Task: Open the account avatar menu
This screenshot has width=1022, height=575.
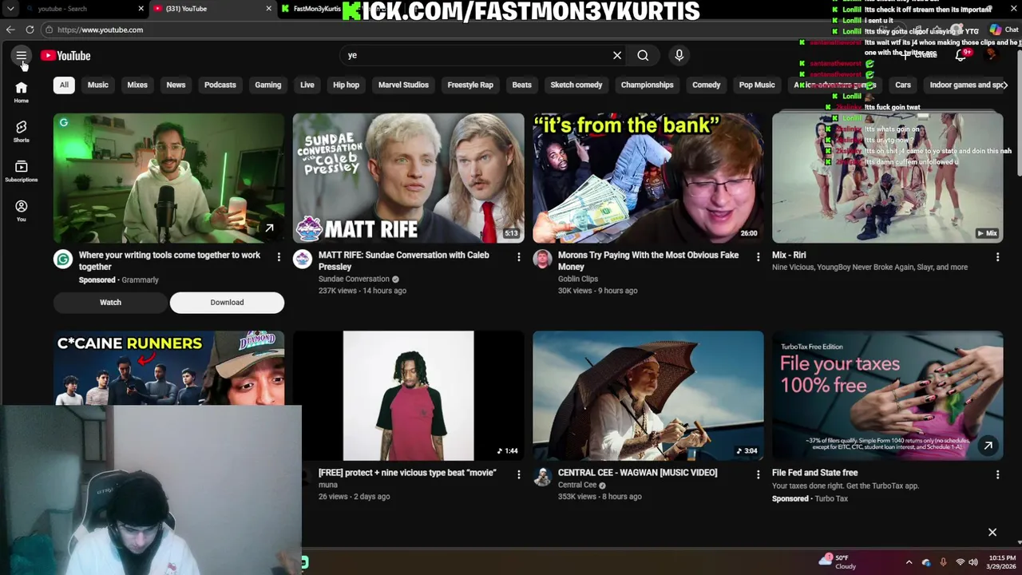Action: coord(992,55)
